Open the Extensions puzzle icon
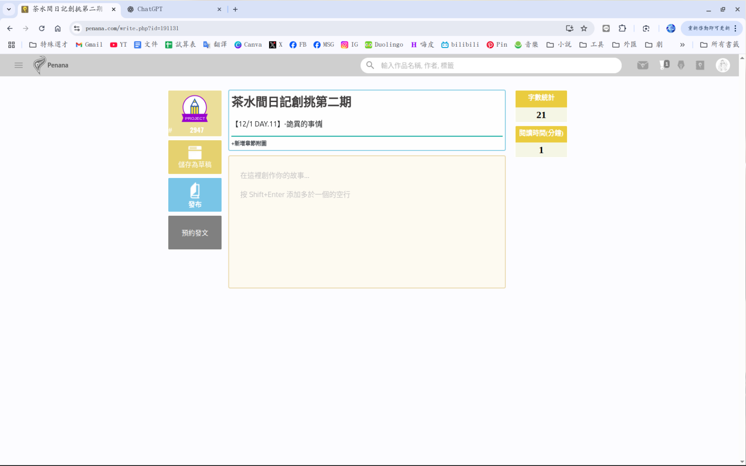 coord(622,28)
